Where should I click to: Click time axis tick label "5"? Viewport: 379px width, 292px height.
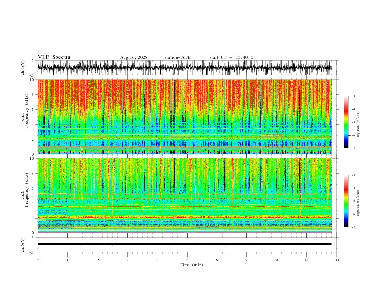[187, 260]
